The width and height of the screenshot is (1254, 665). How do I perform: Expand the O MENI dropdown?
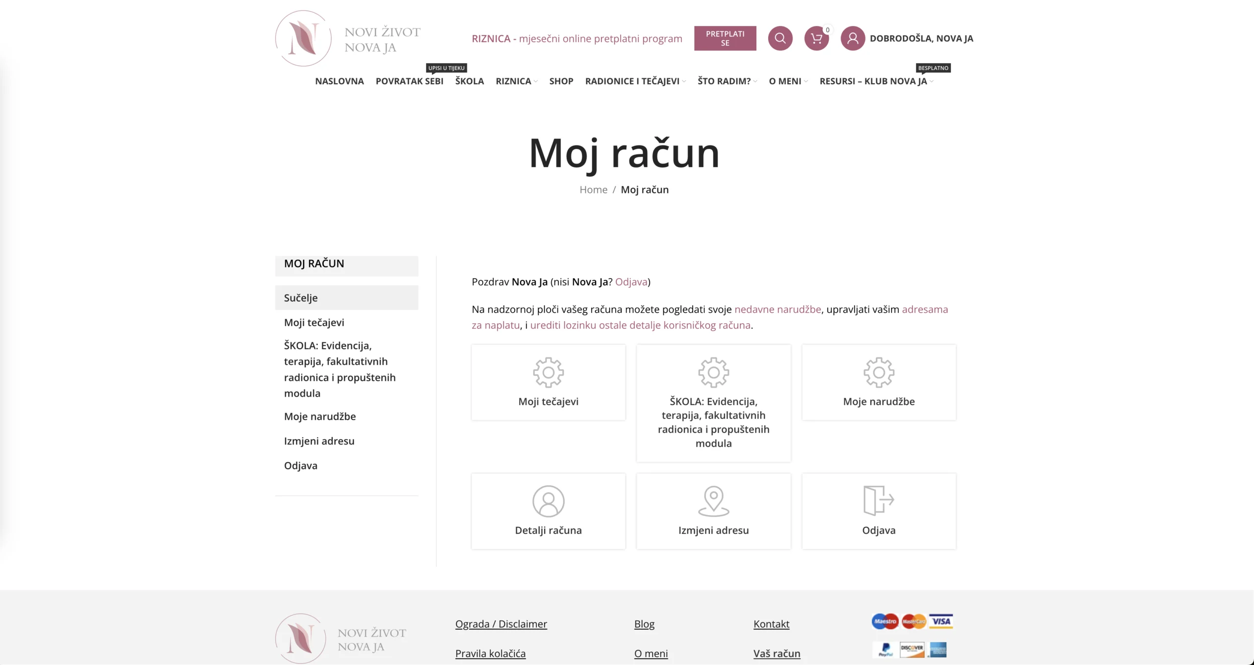click(785, 81)
